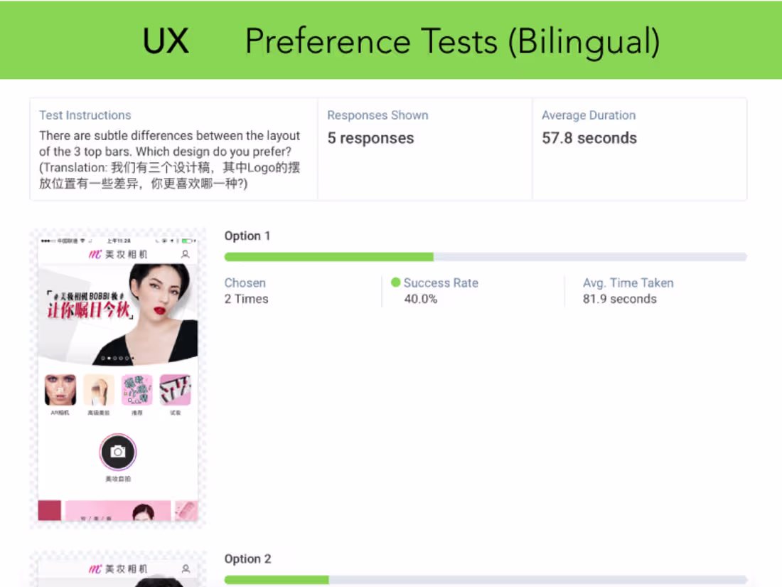Expand the Option 2 results section
Screen dimensions: 782x587
[x=247, y=559]
